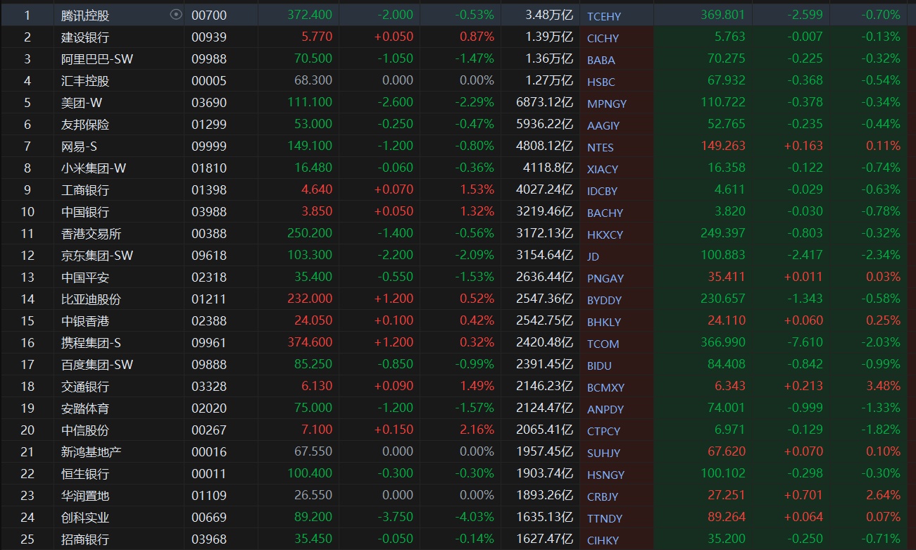Click stock code 03690
916x550 pixels.
(x=209, y=103)
